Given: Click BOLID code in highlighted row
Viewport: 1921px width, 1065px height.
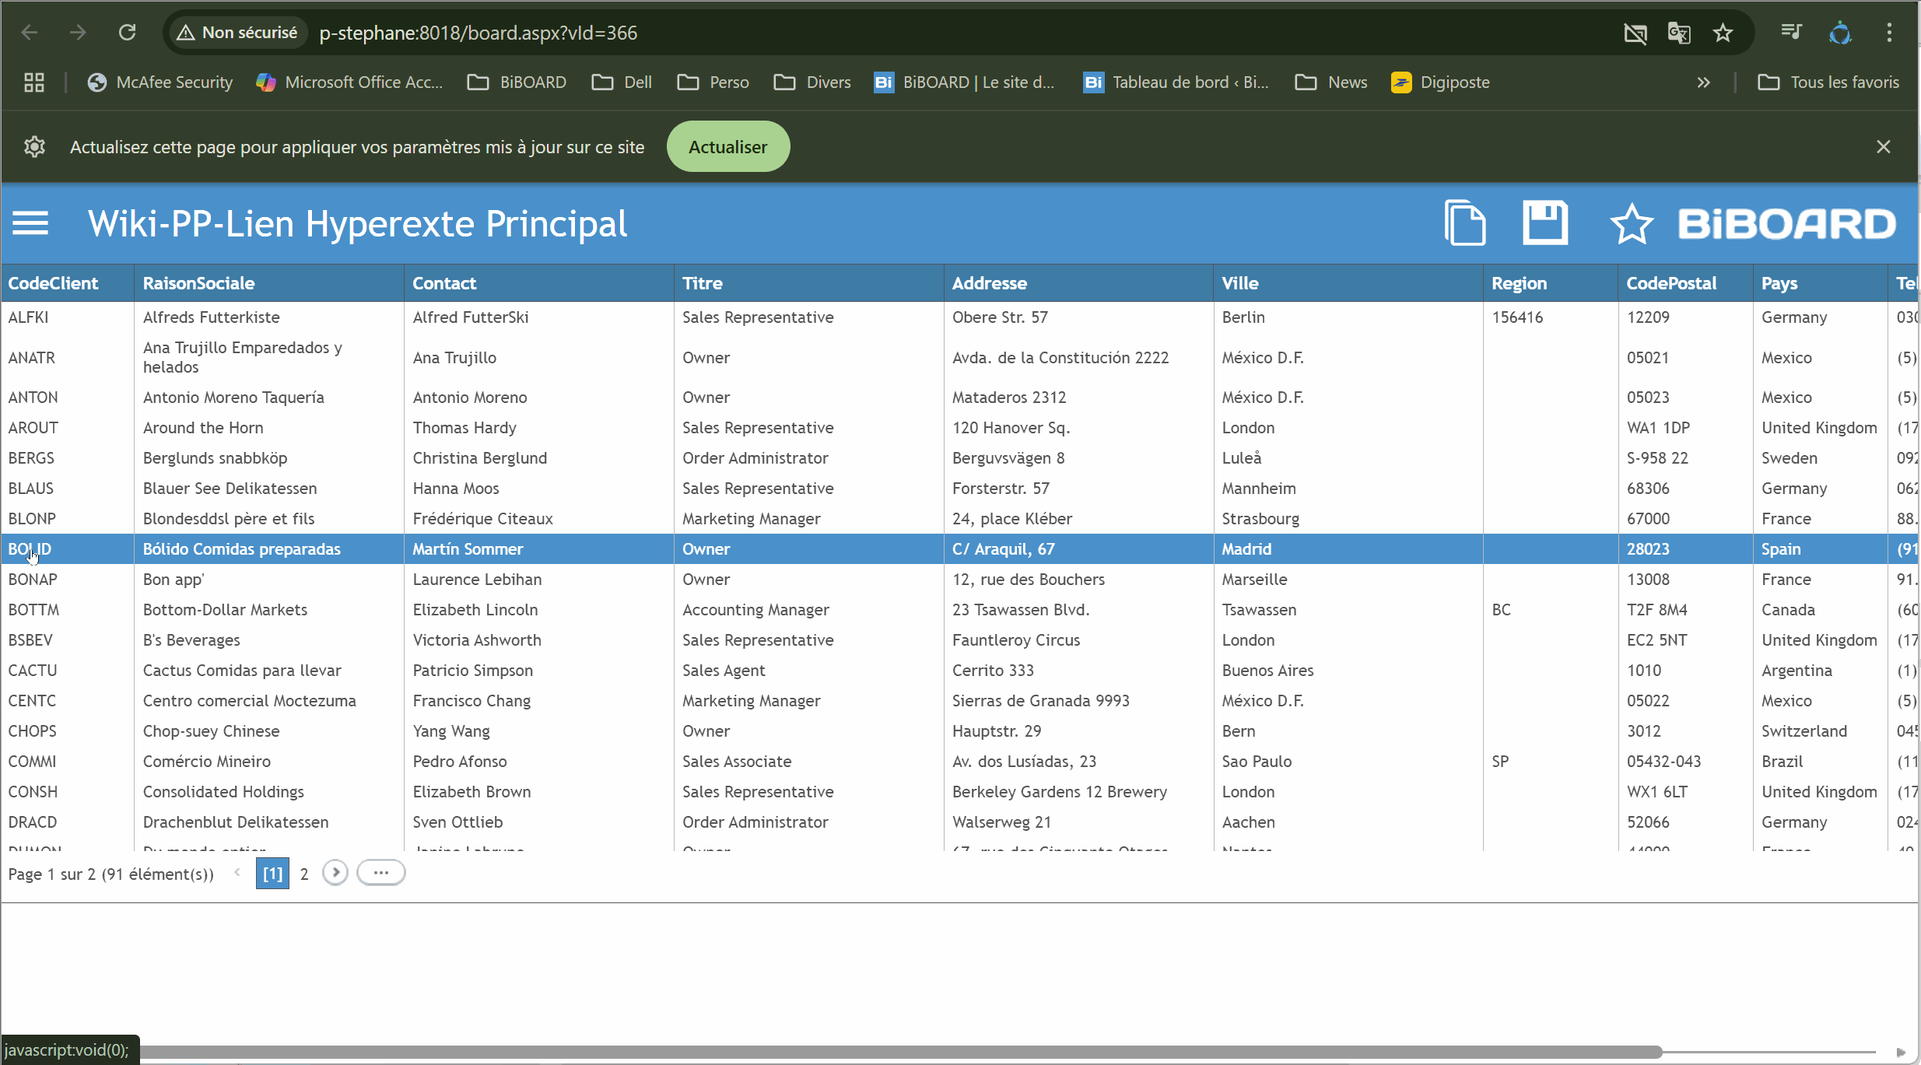Looking at the screenshot, I should pyautogui.click(x=30, y=549).
